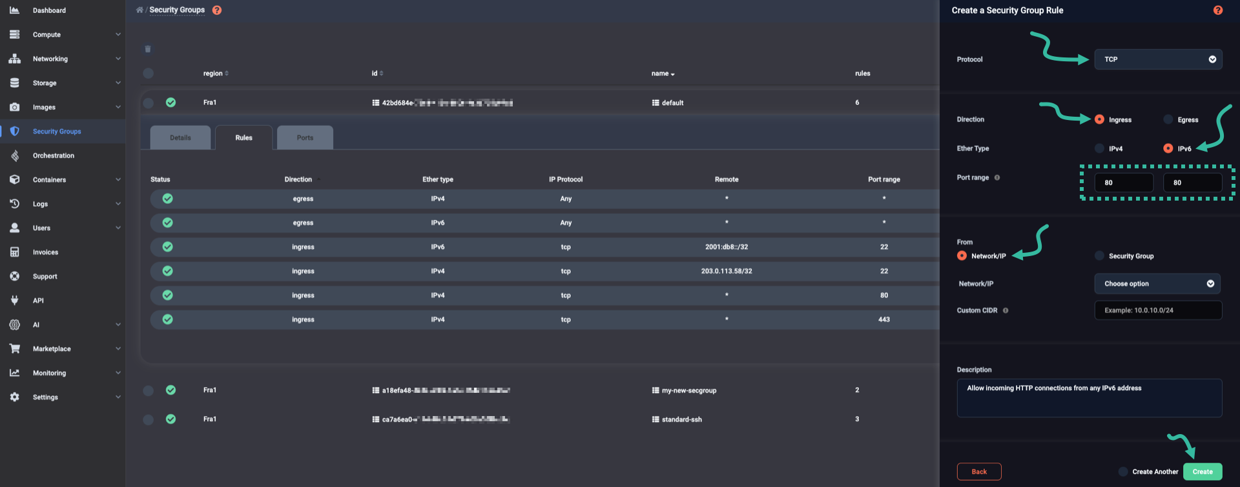Switch to the Rules tab

[x=243, y=137]
